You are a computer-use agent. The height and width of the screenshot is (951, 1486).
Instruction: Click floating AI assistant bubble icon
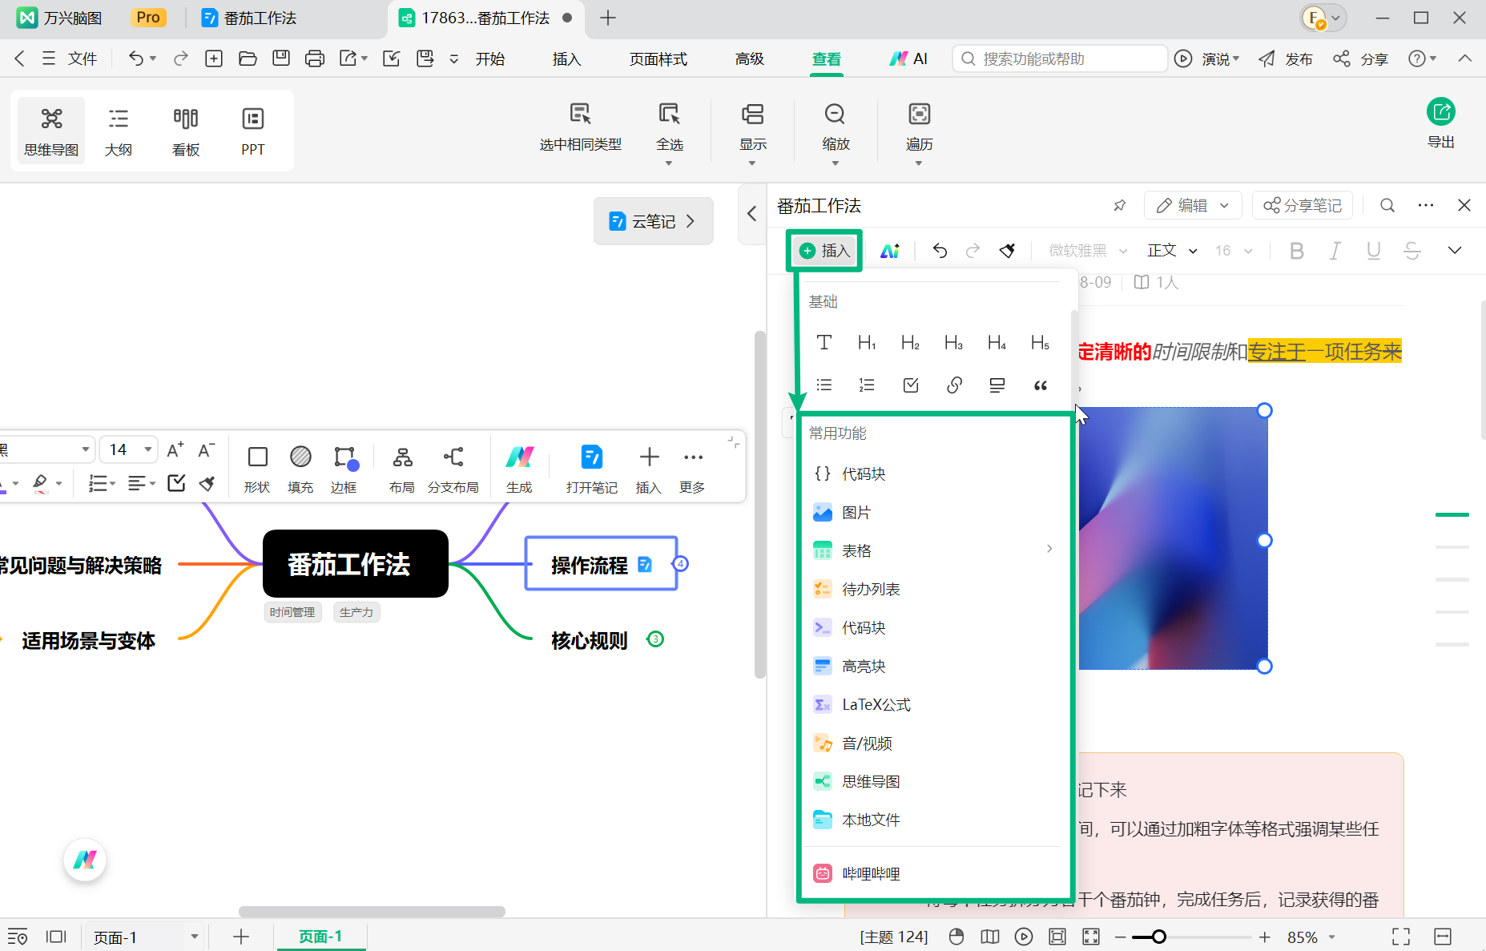[85, 860]
